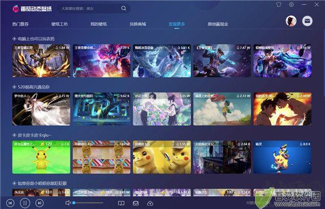Skip to the next wallpaper

pyautogui.click(x=40, y=203)
